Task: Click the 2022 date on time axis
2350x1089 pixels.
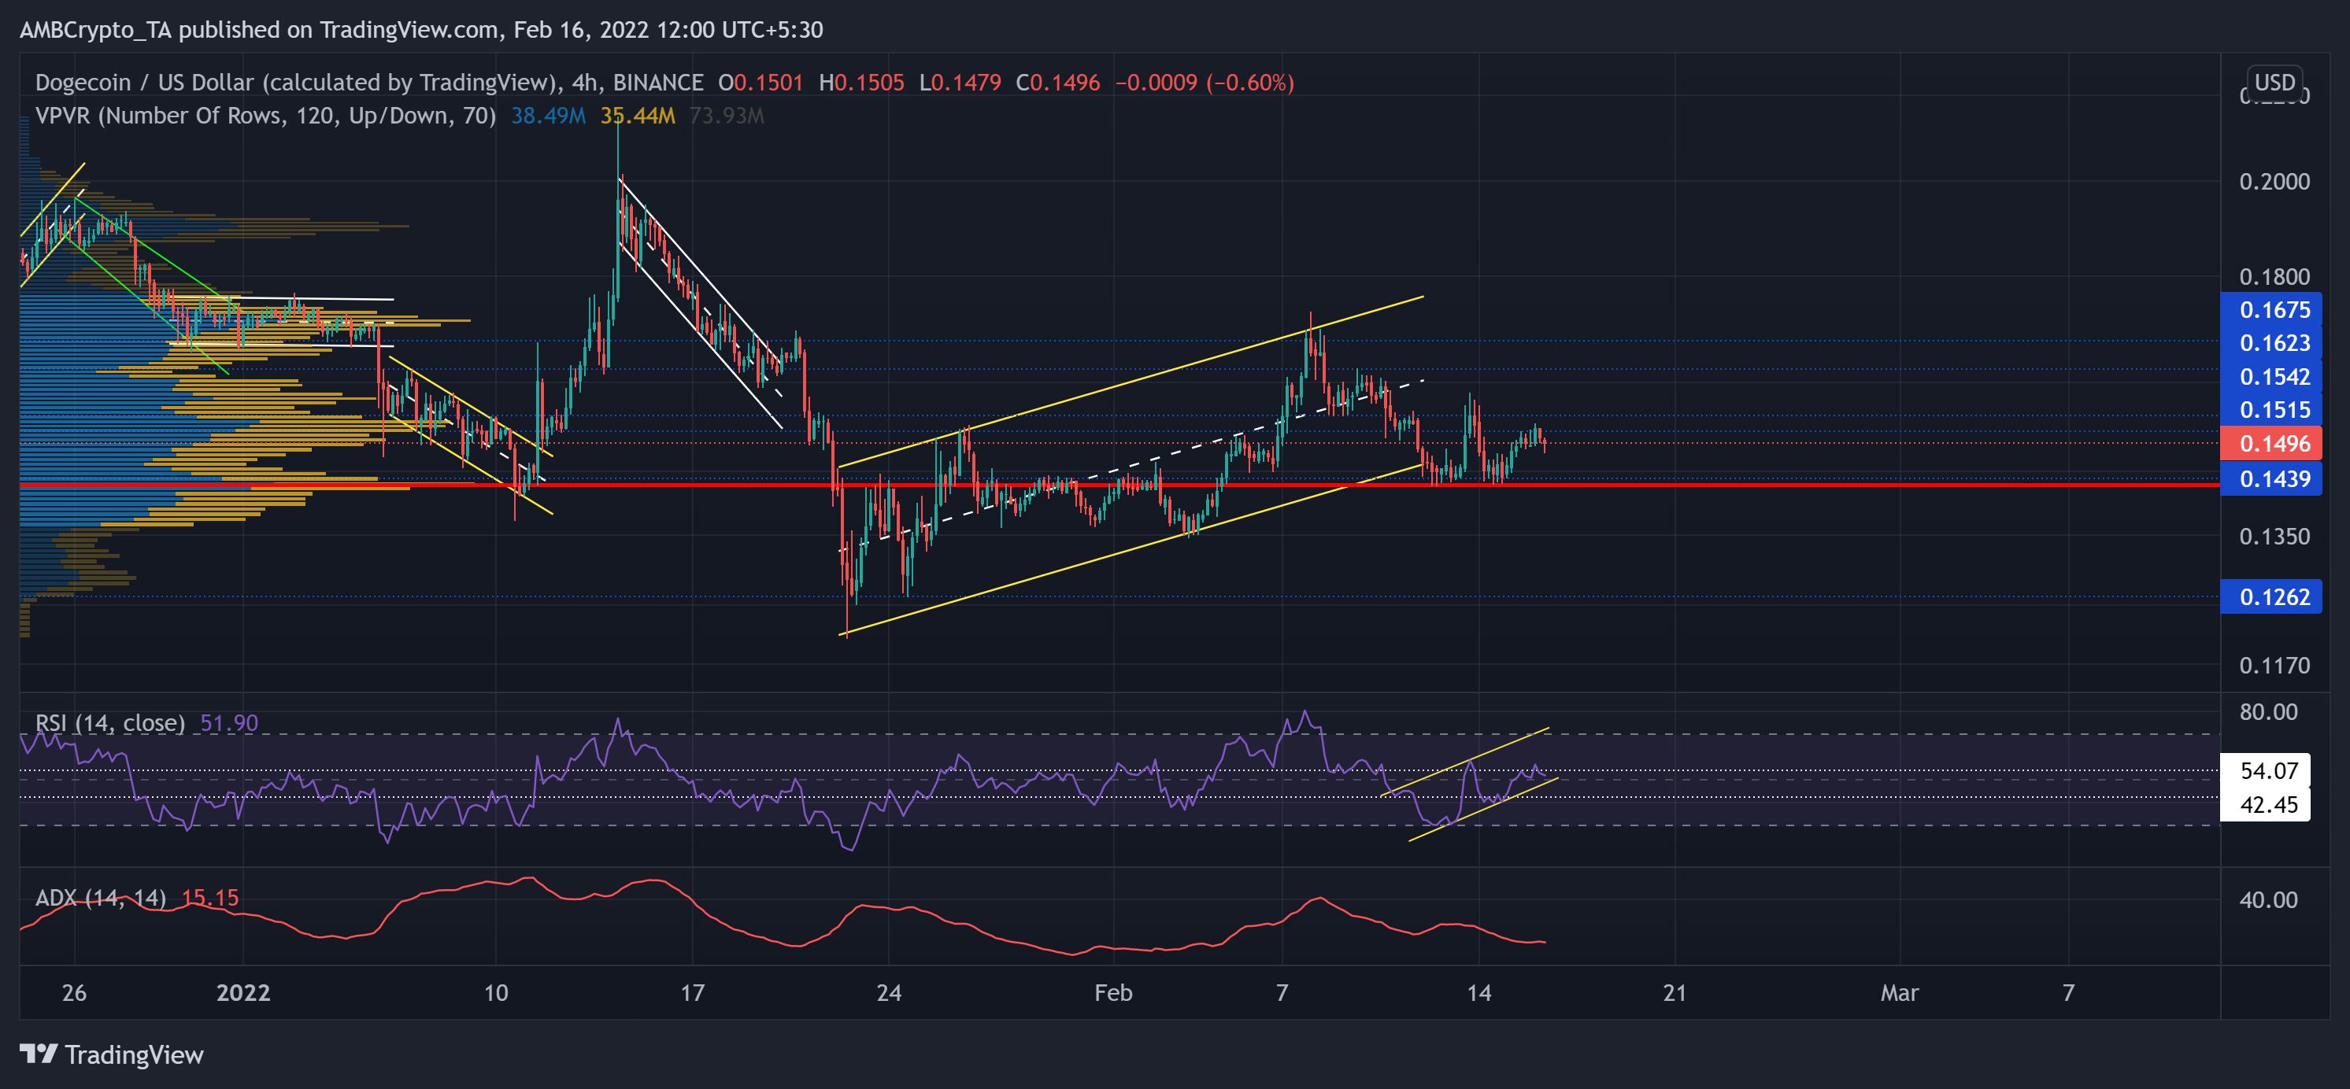Action: (243, 992)
